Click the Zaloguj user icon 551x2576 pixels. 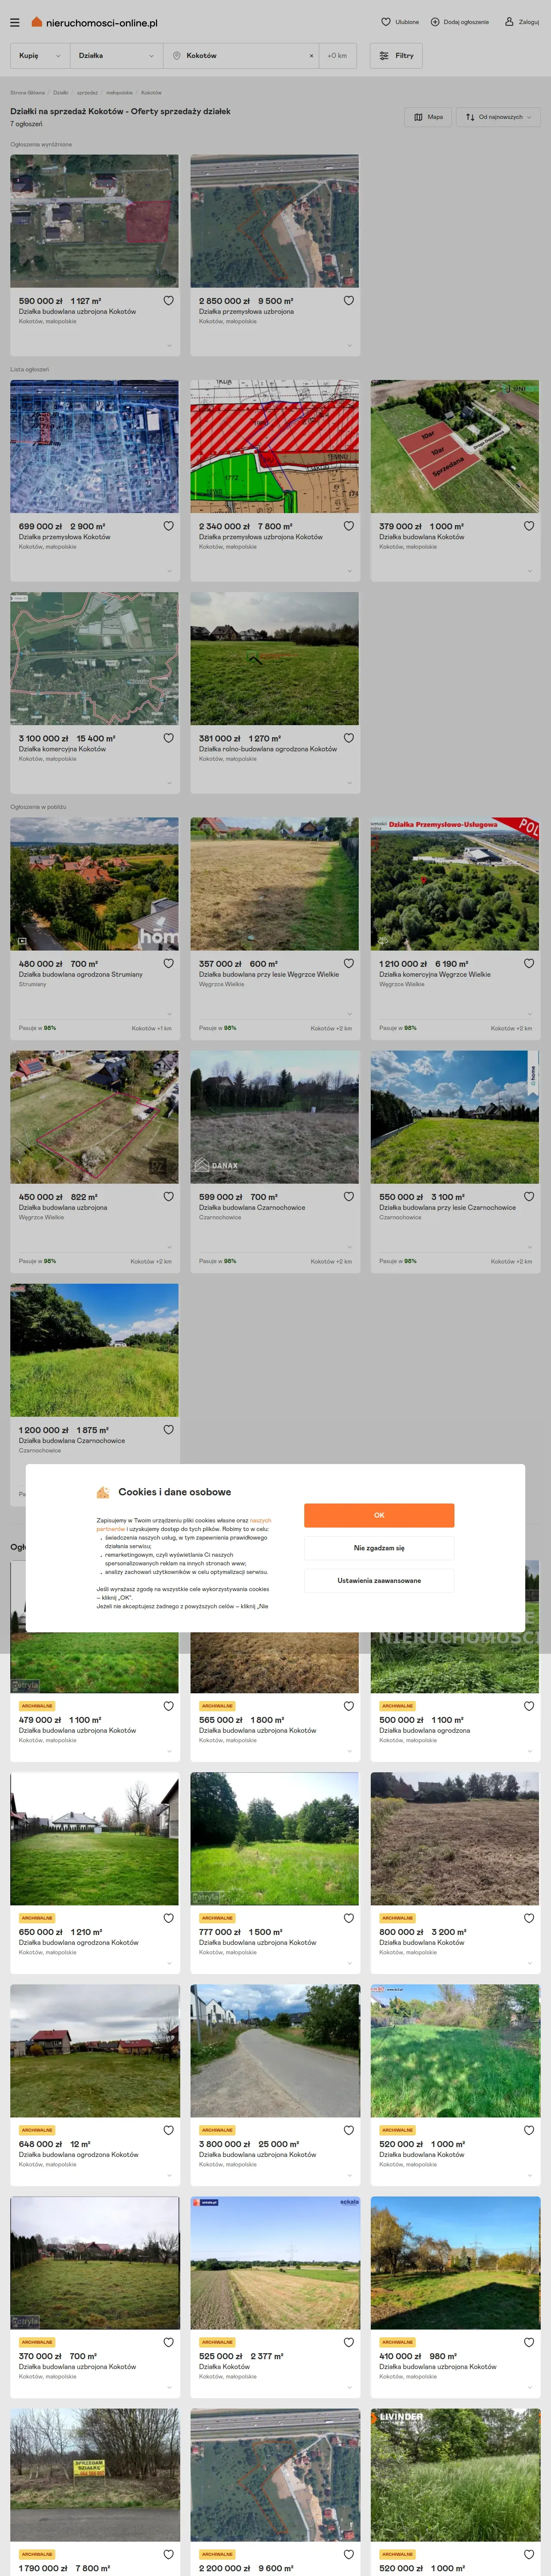(509, 22)
